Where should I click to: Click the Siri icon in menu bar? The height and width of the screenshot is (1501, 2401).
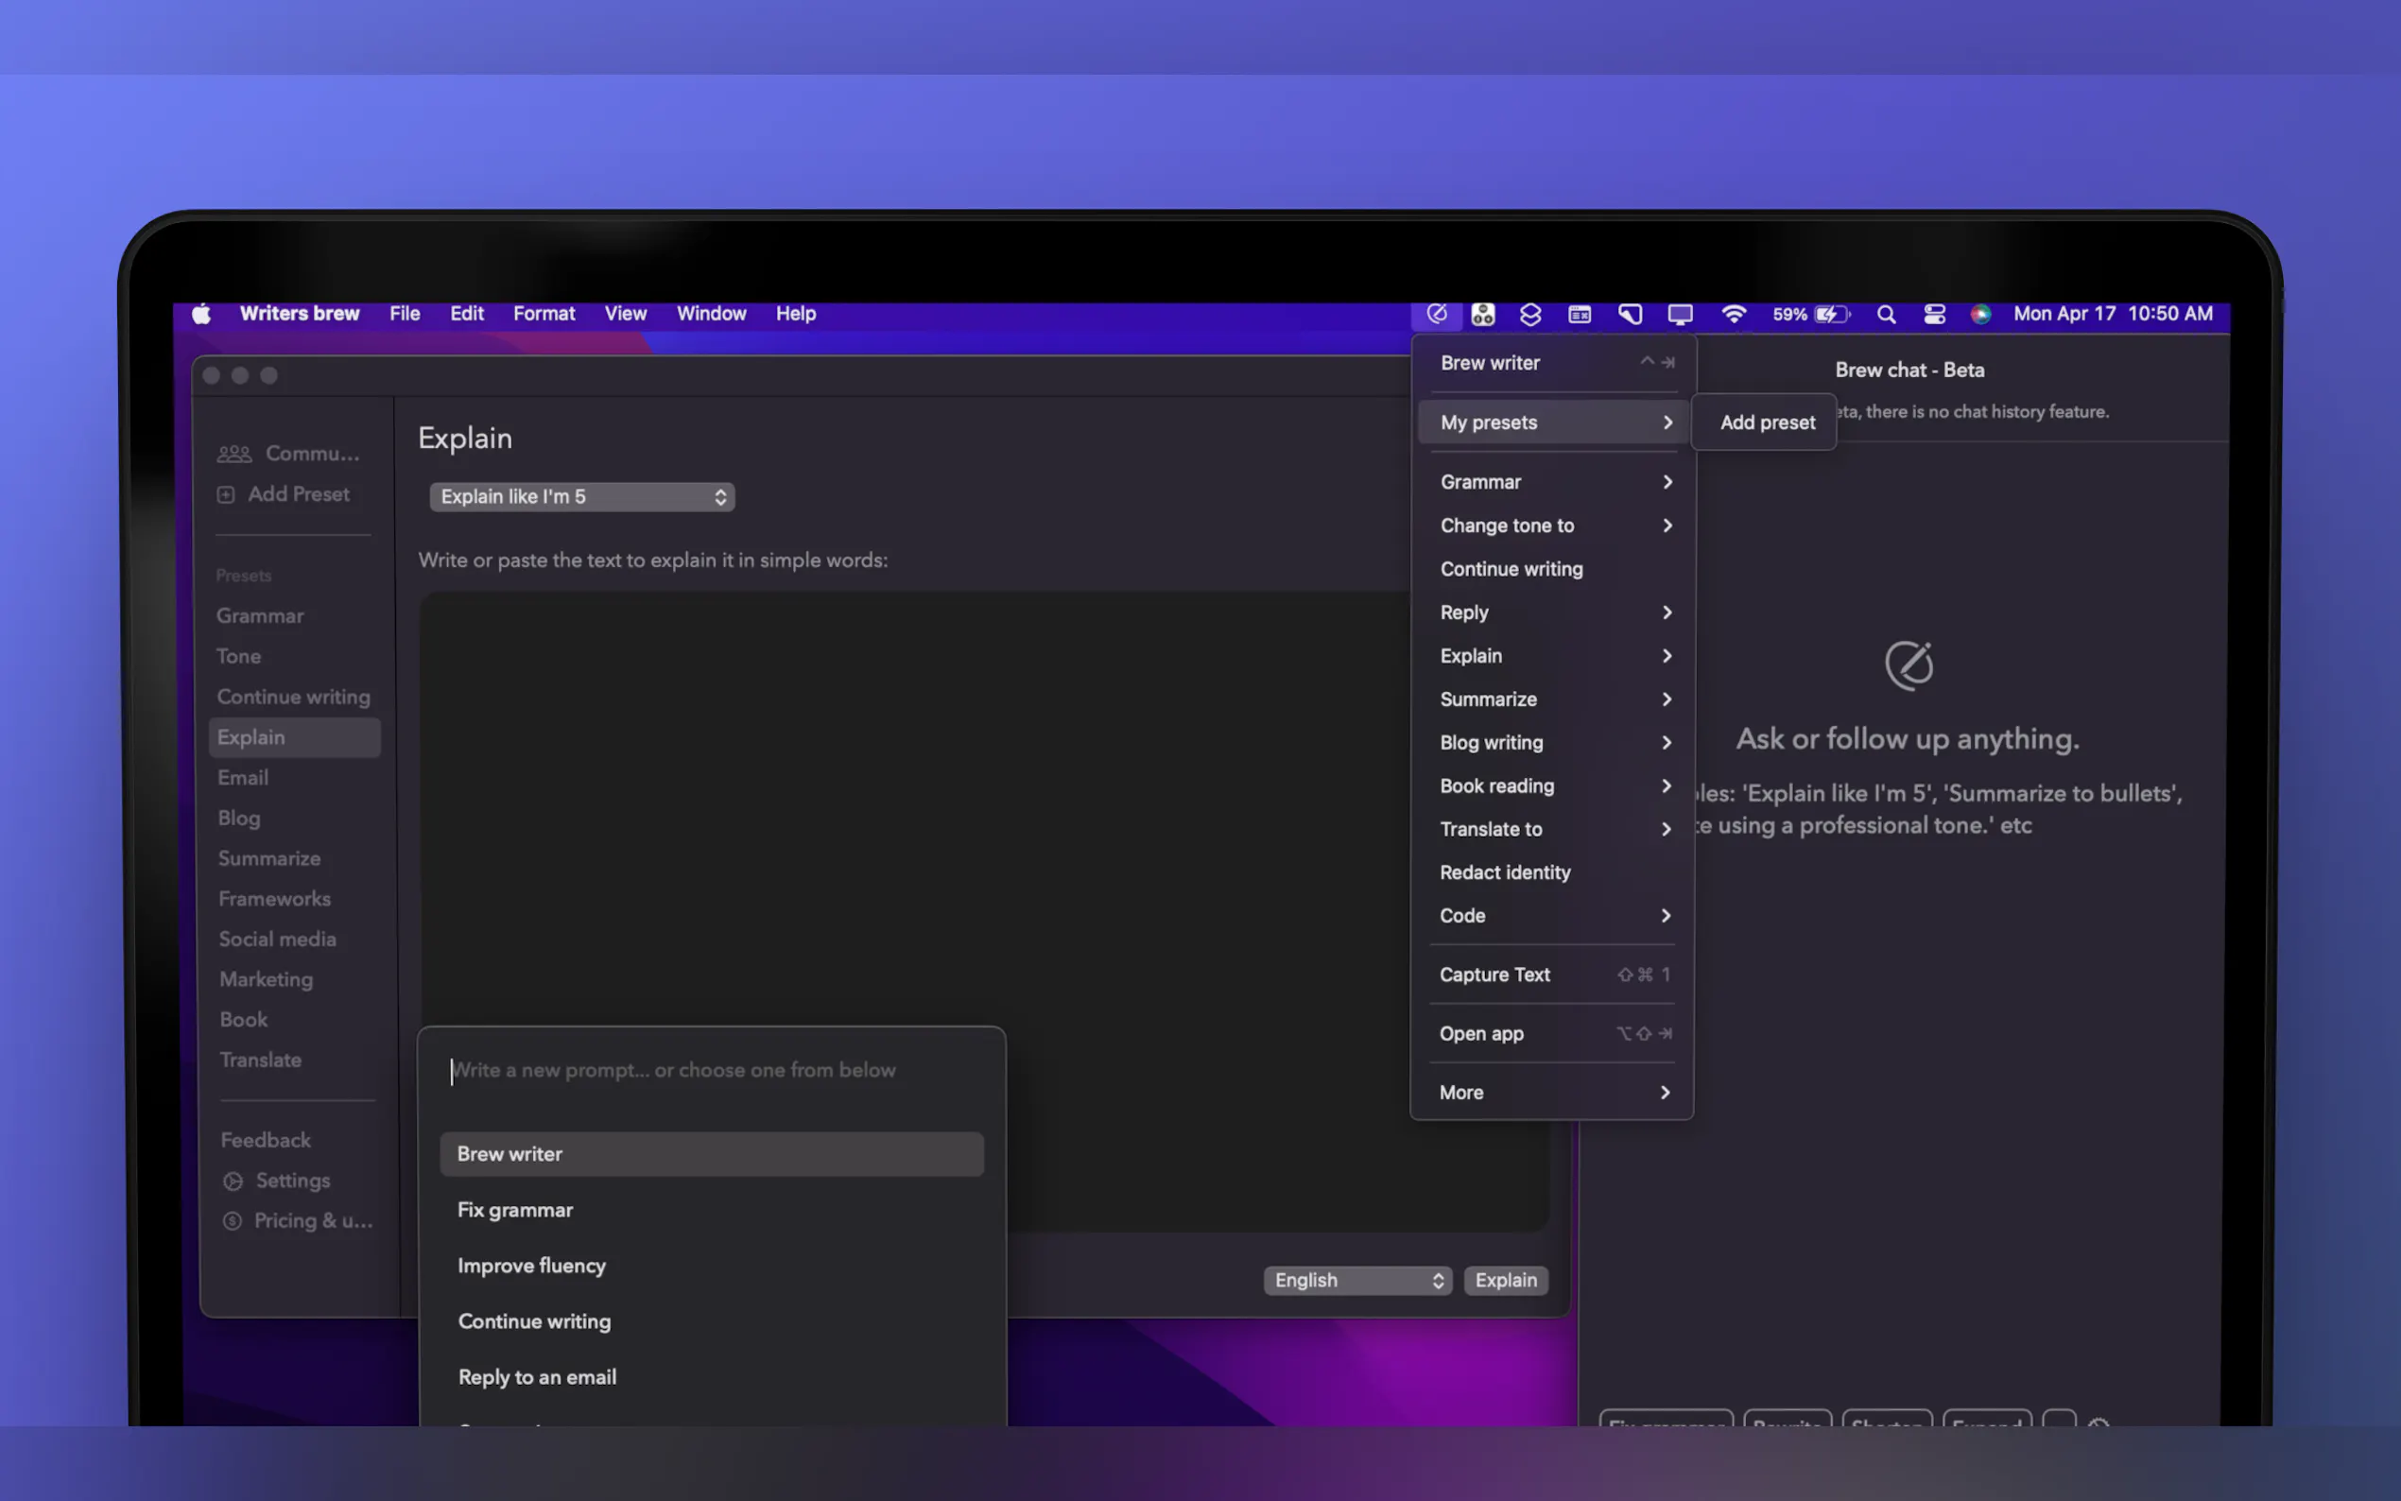point(1980,314)
